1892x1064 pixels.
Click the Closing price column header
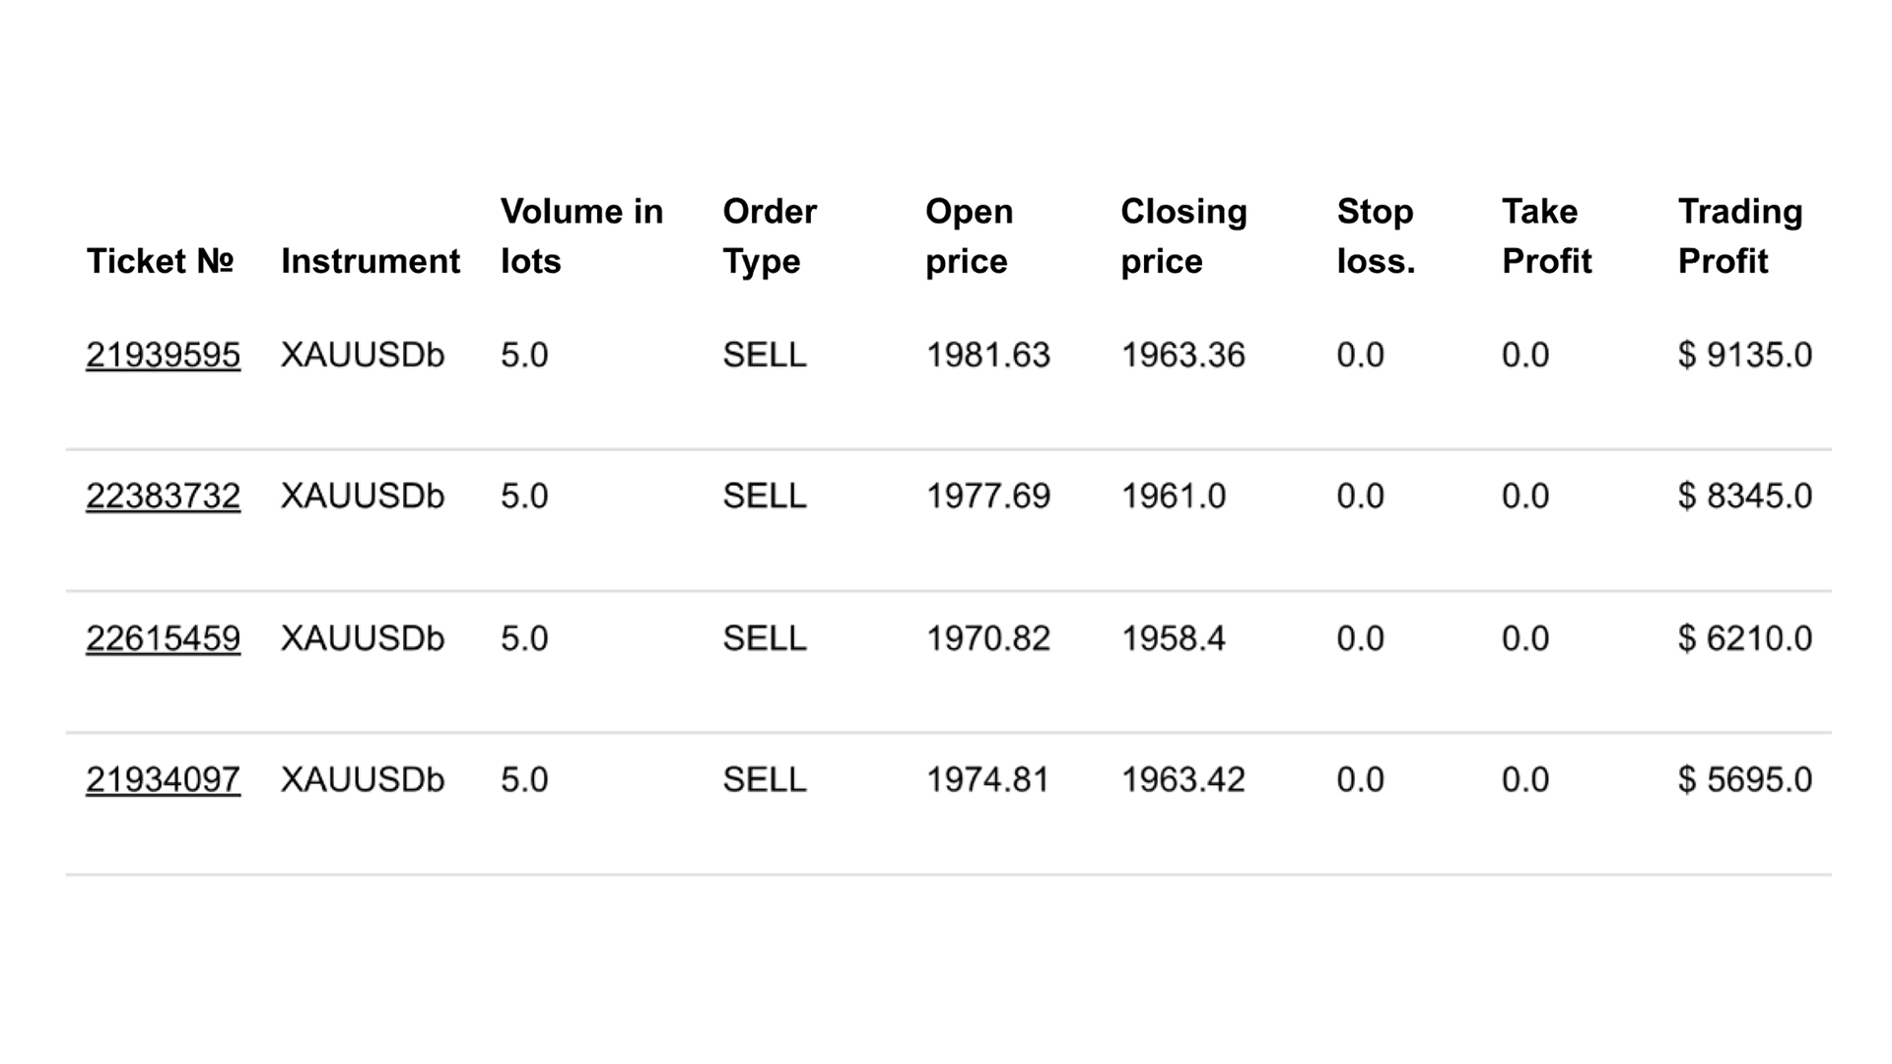coord(1183,235)
